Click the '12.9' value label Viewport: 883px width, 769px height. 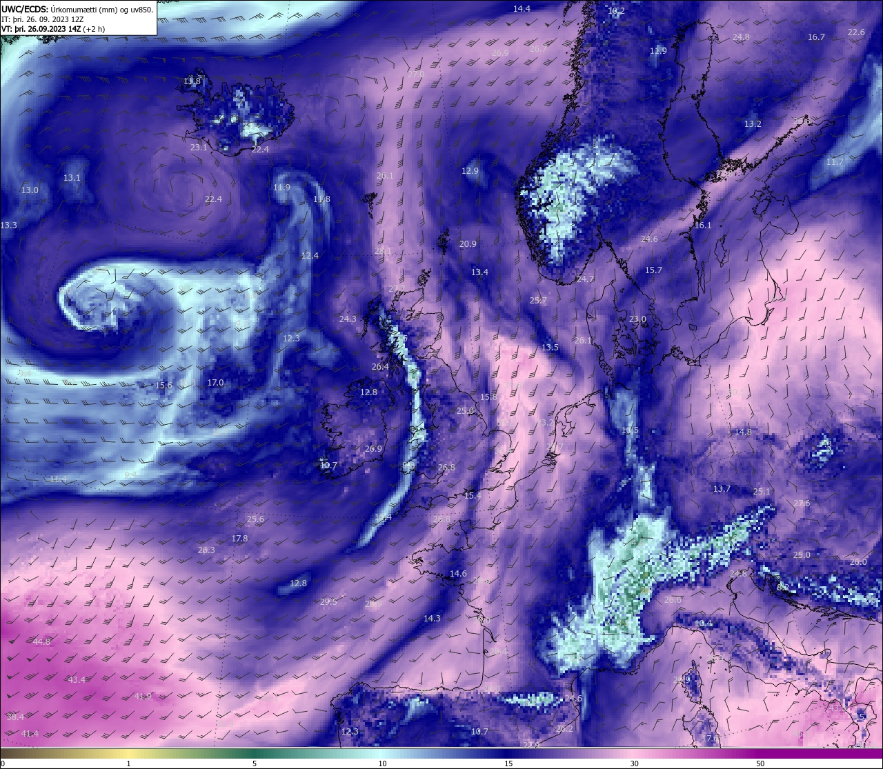(x=470, y=171)
